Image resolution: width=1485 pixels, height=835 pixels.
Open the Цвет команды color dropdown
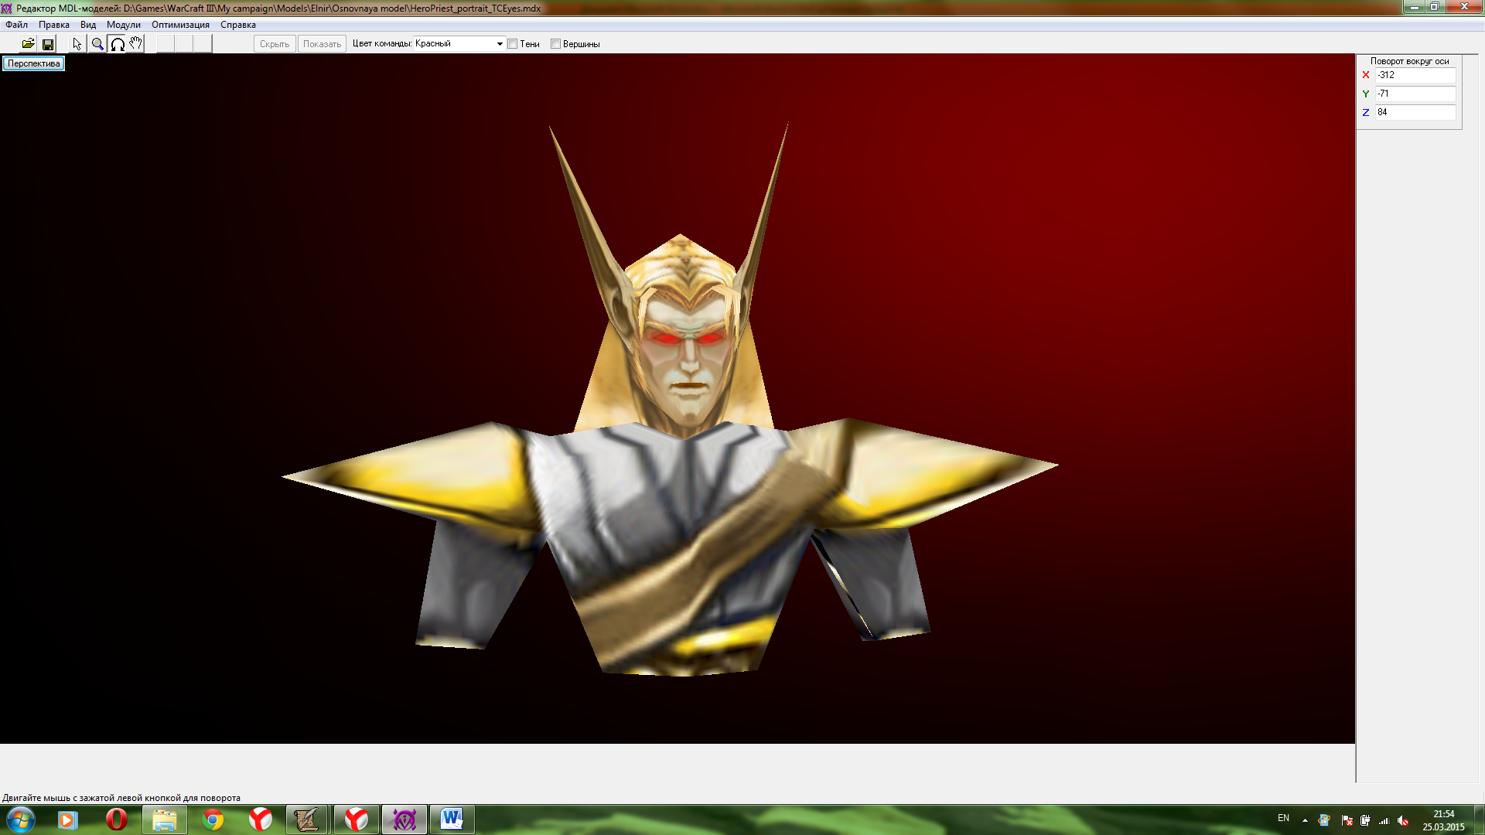click(500, 44)
